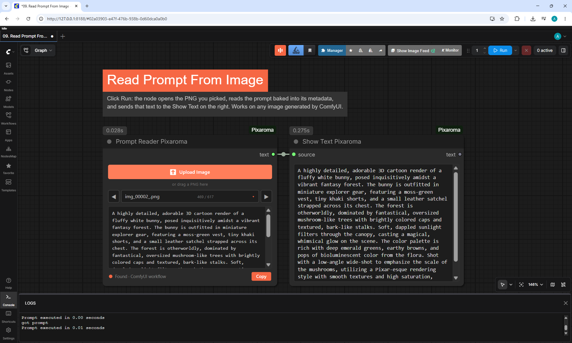
Task: Open the ComfyUI logo main menu
Action: (x=10, y=52)
